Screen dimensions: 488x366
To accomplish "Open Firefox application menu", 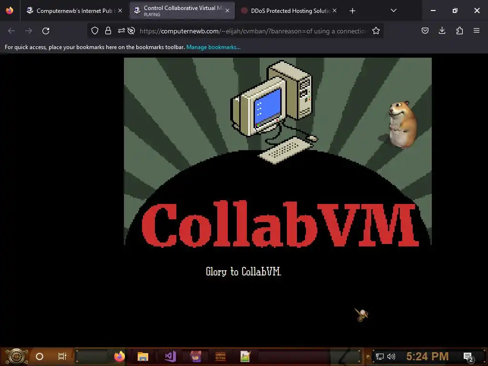I will (477, 30).
